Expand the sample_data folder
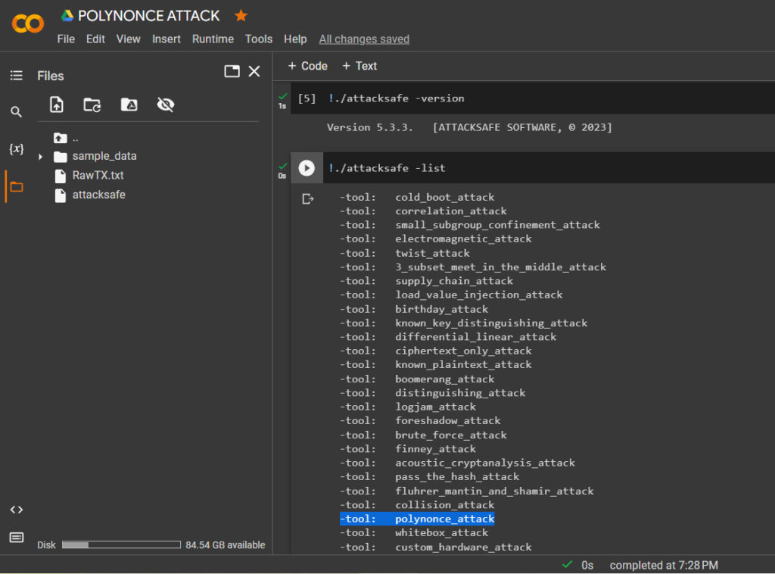The height and width of the screenshot is (574, 775). click(41, 157)
